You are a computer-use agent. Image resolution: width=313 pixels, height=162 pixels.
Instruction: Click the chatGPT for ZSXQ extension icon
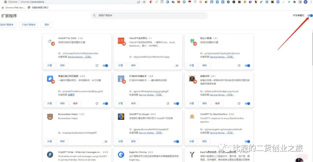pos(51,42)
